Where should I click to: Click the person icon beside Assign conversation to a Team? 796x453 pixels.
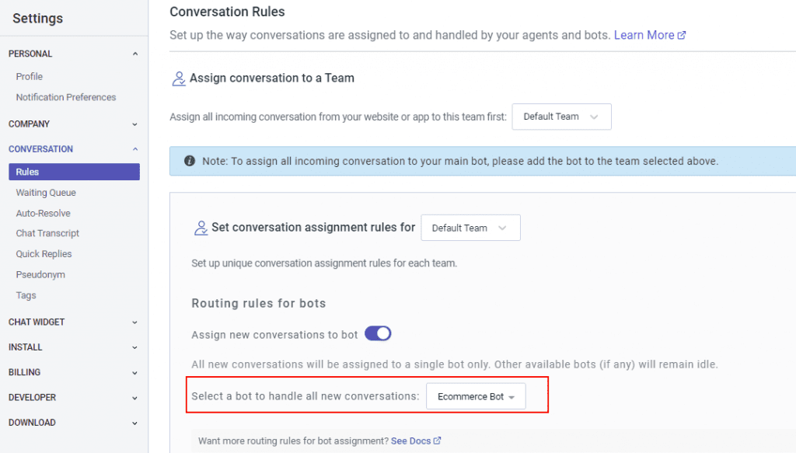[179, 78]
